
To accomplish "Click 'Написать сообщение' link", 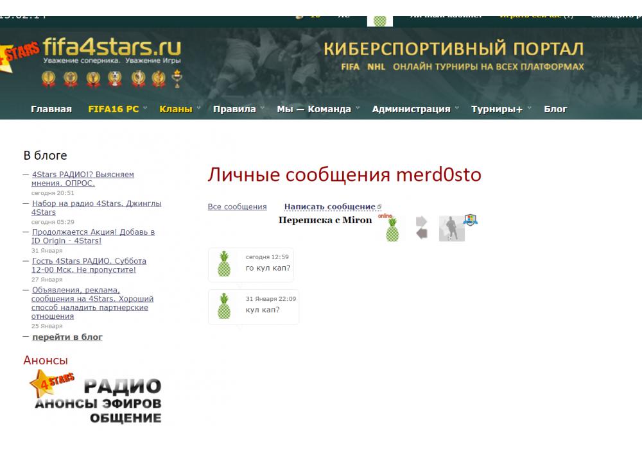I will (x=329, y=207).
